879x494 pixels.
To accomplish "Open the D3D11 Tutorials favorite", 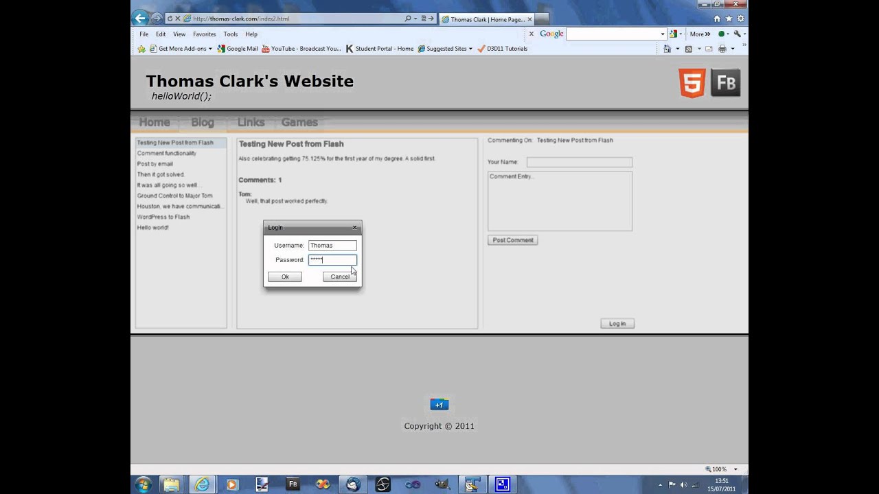I will pyautogui.click(x=503, y=49).
